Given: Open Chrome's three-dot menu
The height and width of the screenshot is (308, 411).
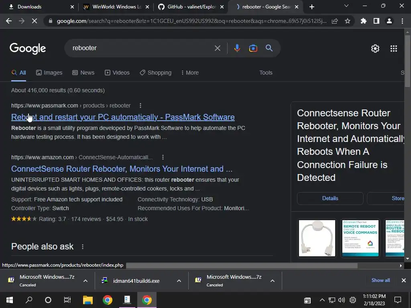Looking at the screenshot, I should [402, 21].
